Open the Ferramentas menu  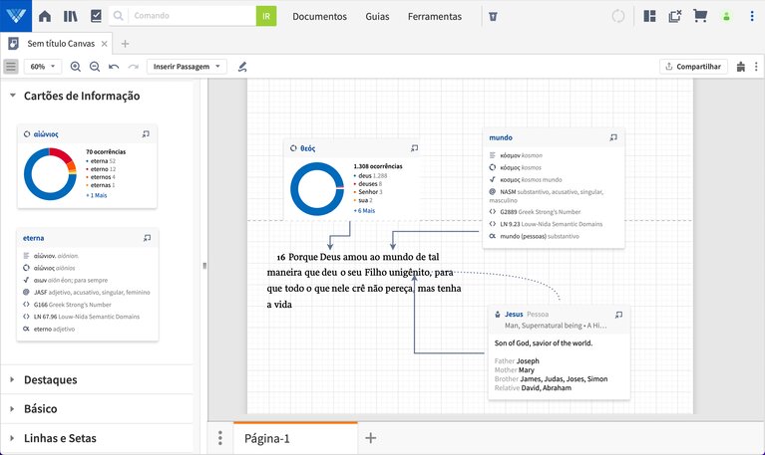(x=435, y=17)
